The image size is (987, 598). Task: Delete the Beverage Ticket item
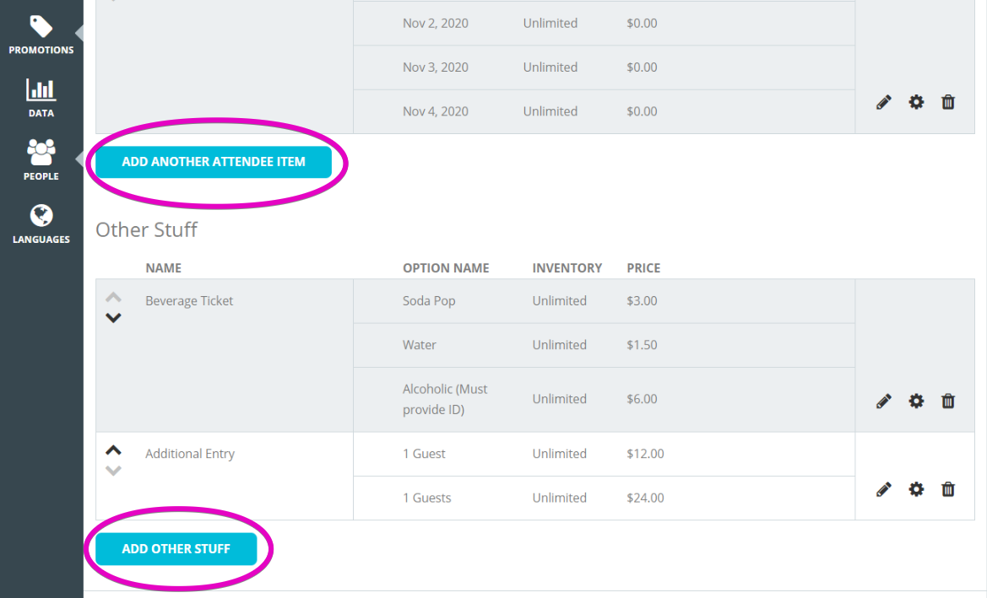coord(948,401)
